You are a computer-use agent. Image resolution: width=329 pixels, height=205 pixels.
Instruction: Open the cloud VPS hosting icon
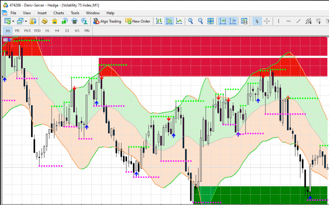point(74,21)
